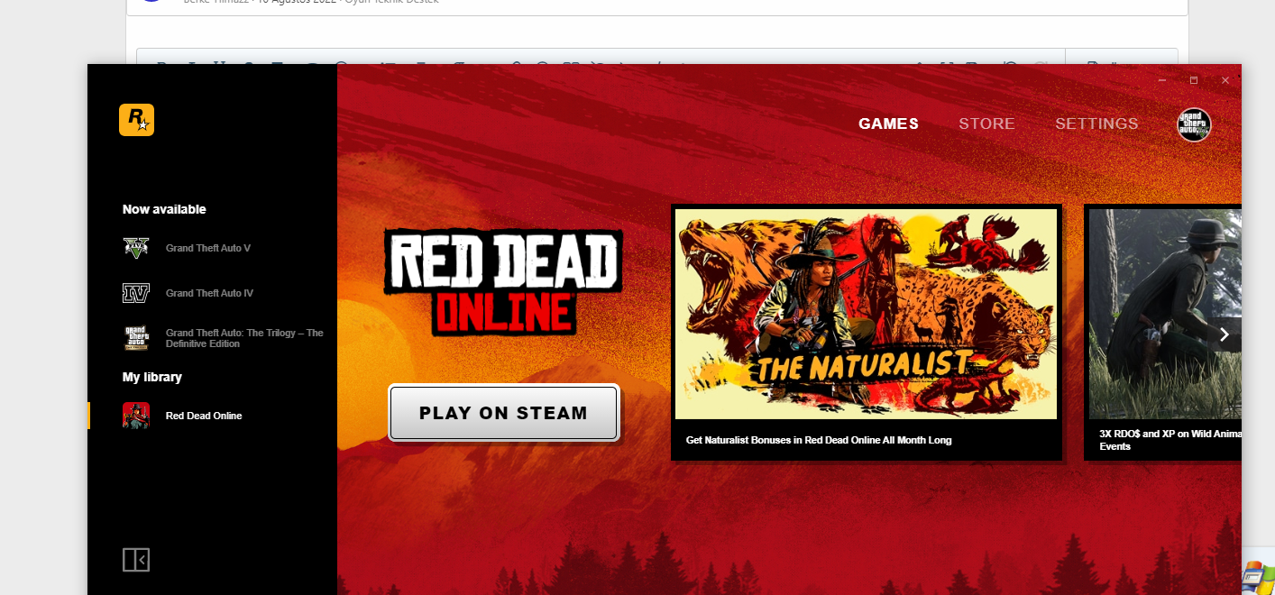Switch to the STORE tab
The height and width of the screenshot is (595, 1275).
tap(986, 124)
